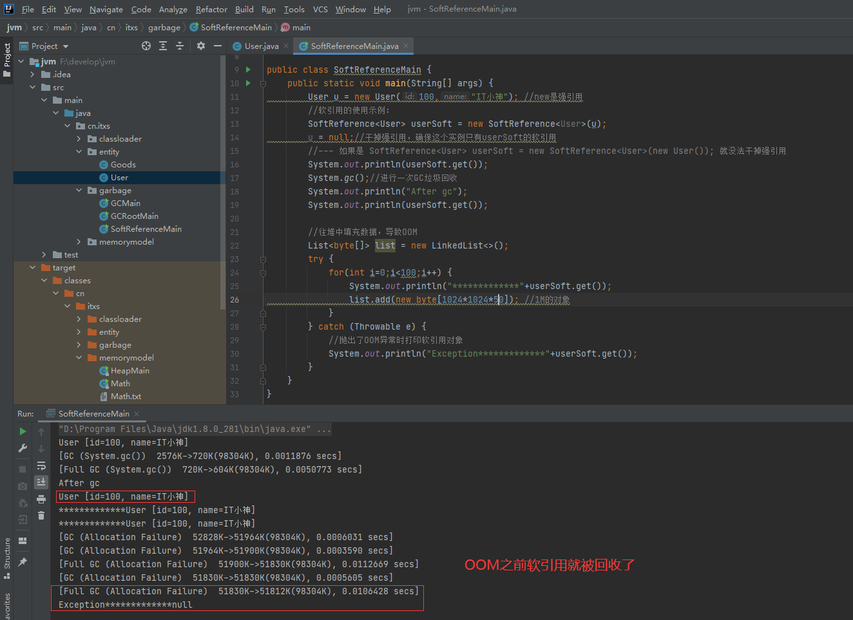Close the User.java editor tab
This screenshot has width=853, height=620.
coord(286,46)
